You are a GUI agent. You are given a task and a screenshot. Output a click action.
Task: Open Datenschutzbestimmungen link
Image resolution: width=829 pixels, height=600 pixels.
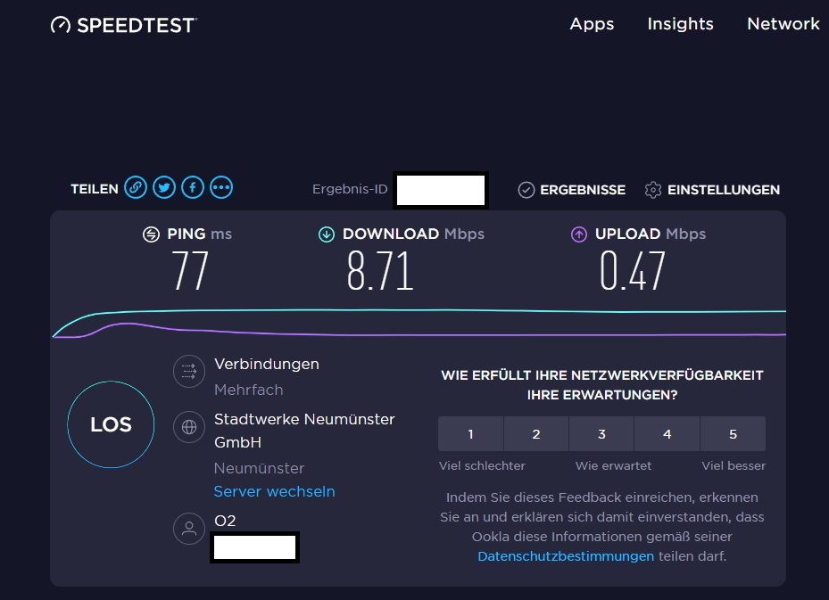[x=566, y=556]
